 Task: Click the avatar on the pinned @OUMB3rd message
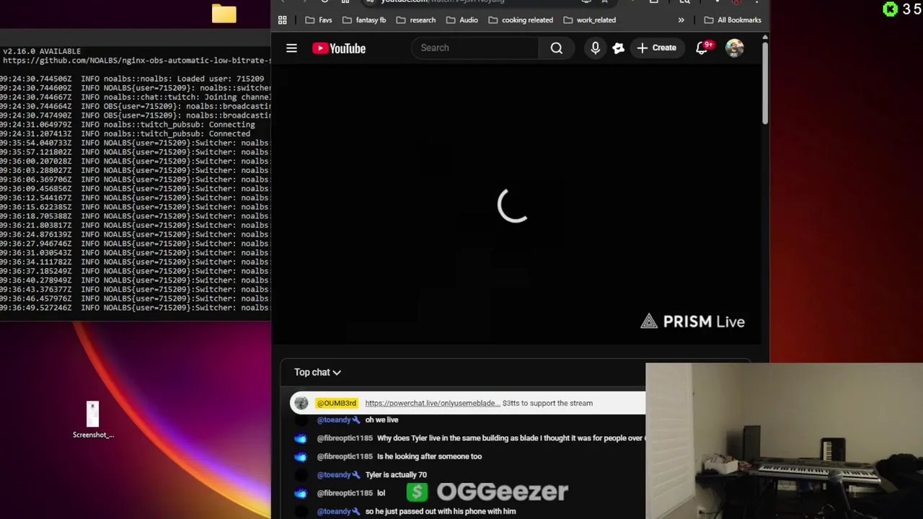301,403
